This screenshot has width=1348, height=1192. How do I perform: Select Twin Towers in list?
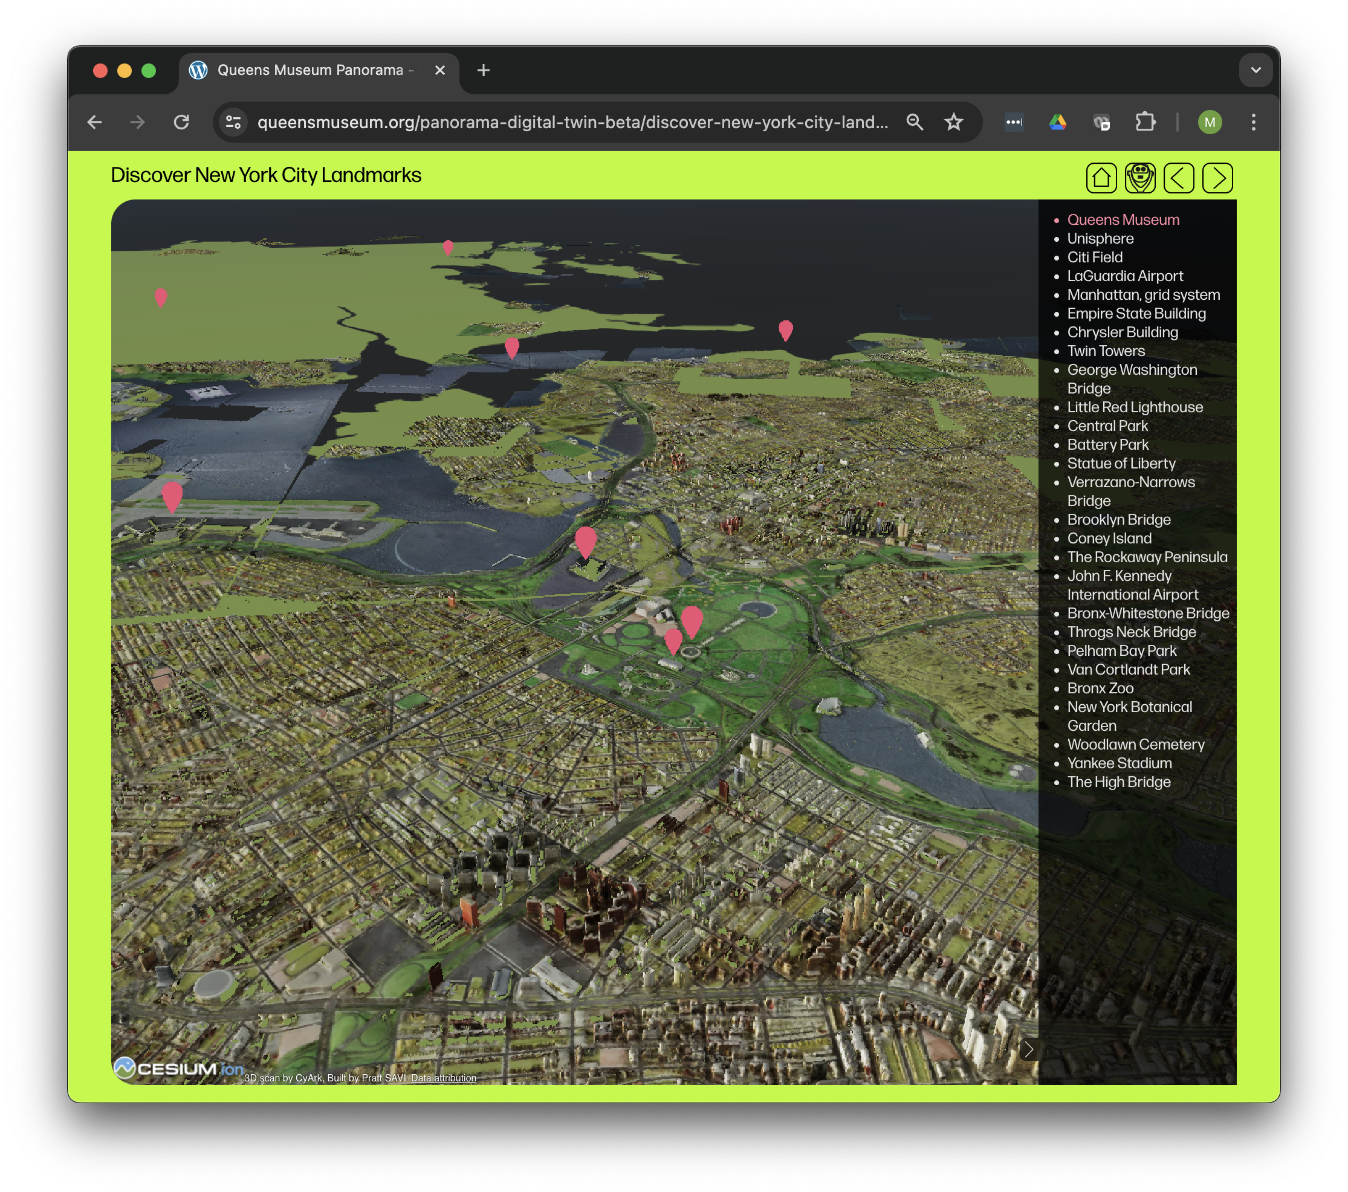click(x=1106, y=351)
